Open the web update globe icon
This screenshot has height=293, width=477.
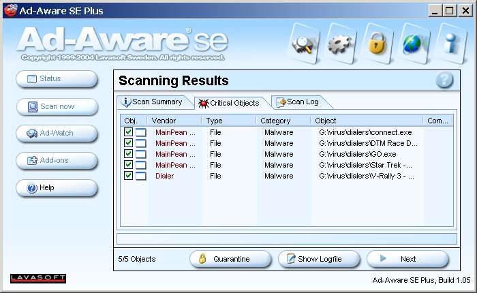click(x=414, y=43)
